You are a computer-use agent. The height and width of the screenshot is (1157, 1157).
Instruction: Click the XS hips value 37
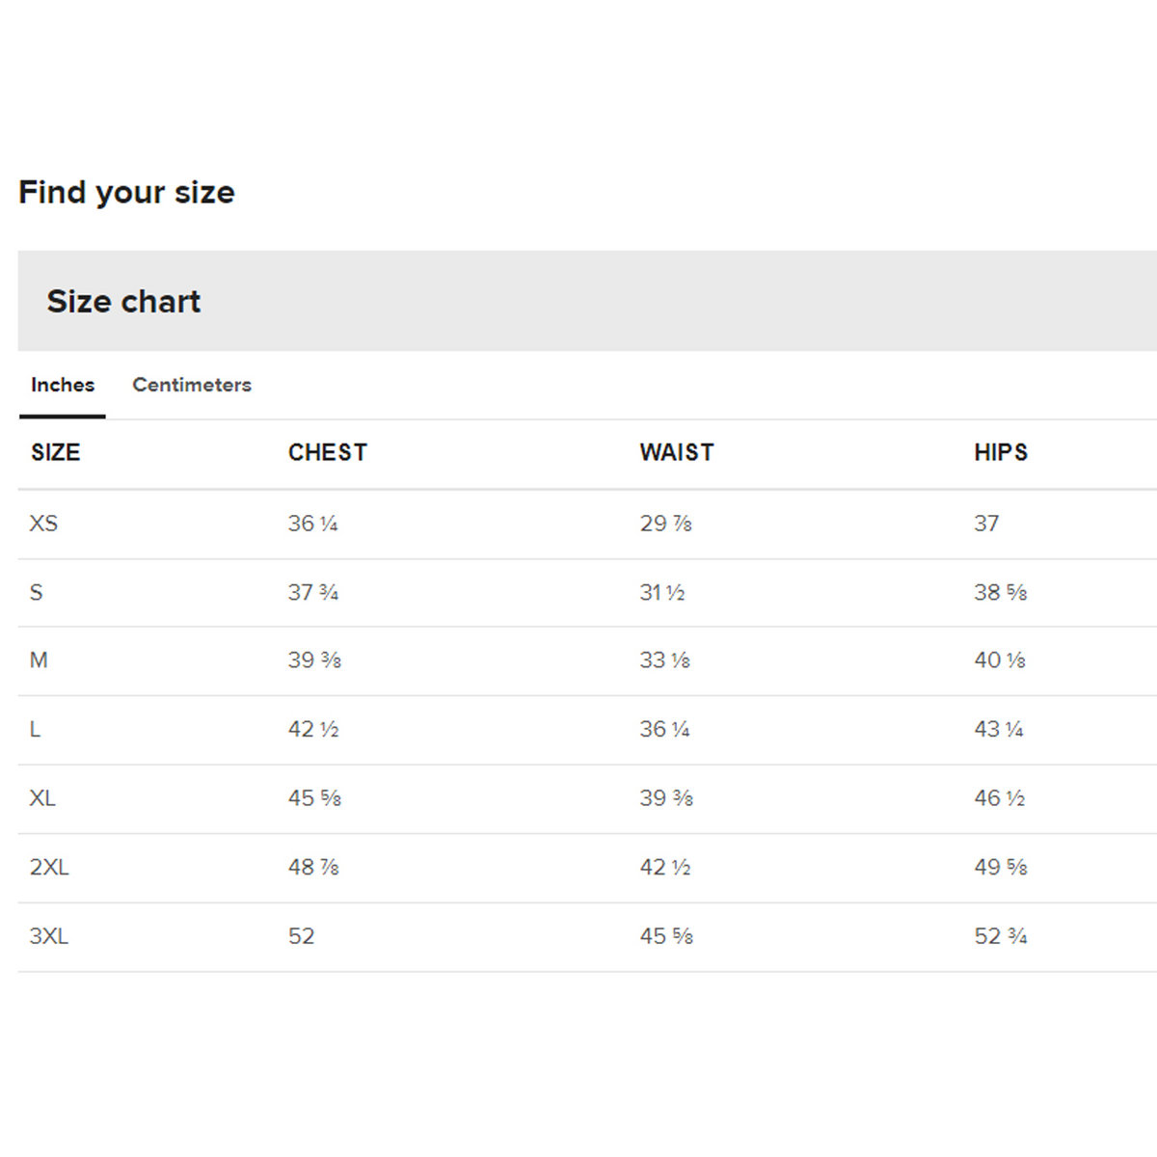(986, 524)
